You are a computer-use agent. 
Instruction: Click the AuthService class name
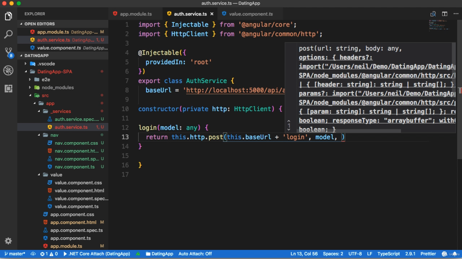(206, 81)
